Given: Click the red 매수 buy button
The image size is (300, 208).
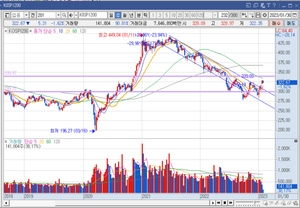Looking at the screenshot, I should (276, 23).
